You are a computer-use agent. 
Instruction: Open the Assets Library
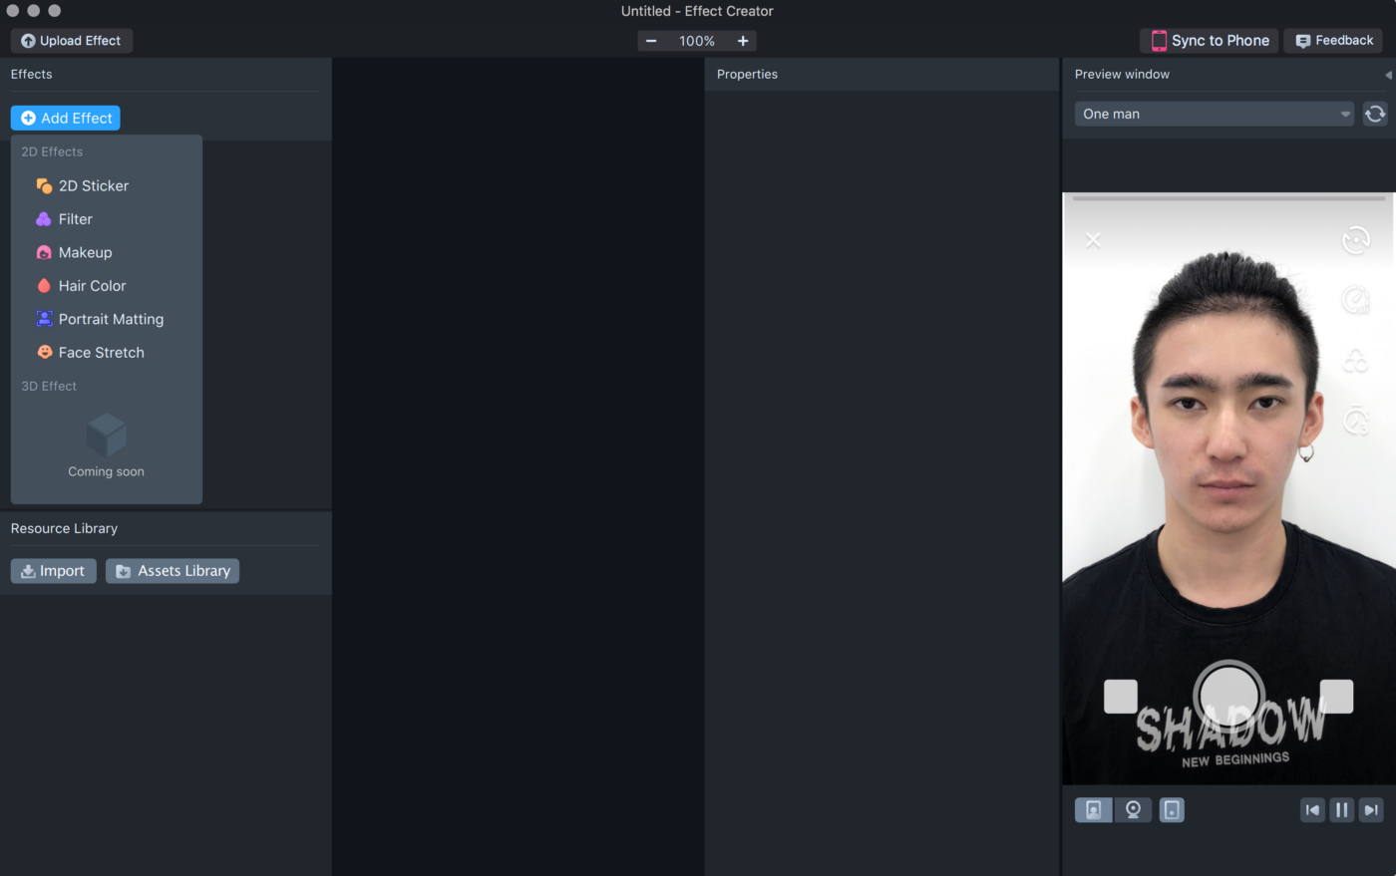[x=173, y=571]
